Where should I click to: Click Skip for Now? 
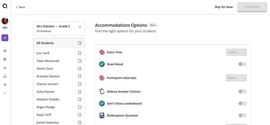[224, 7]
